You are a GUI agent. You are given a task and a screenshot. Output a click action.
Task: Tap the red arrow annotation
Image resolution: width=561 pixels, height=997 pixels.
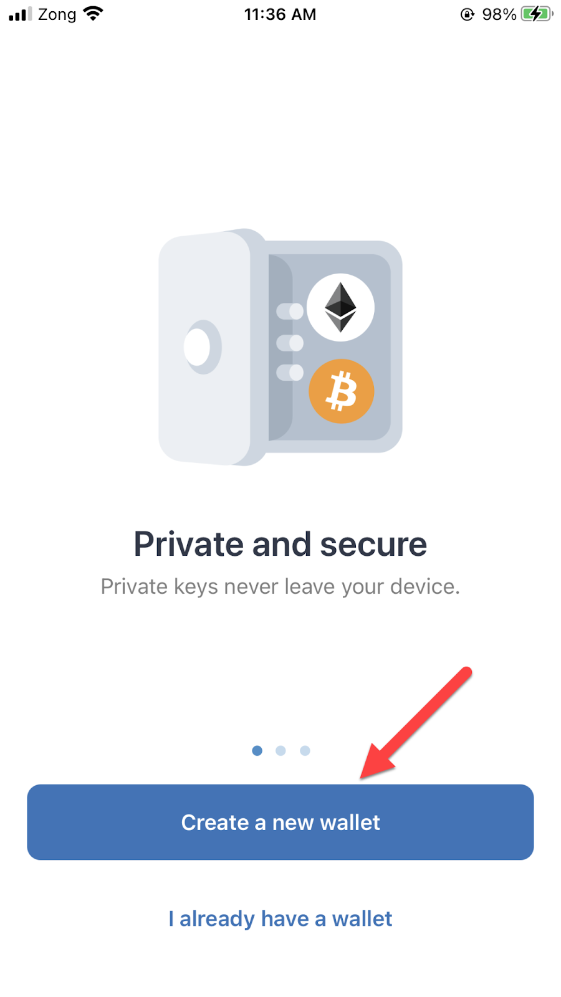[x=416, y=723]
